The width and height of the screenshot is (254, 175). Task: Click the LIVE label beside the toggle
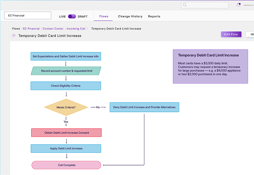click(62, 16)
